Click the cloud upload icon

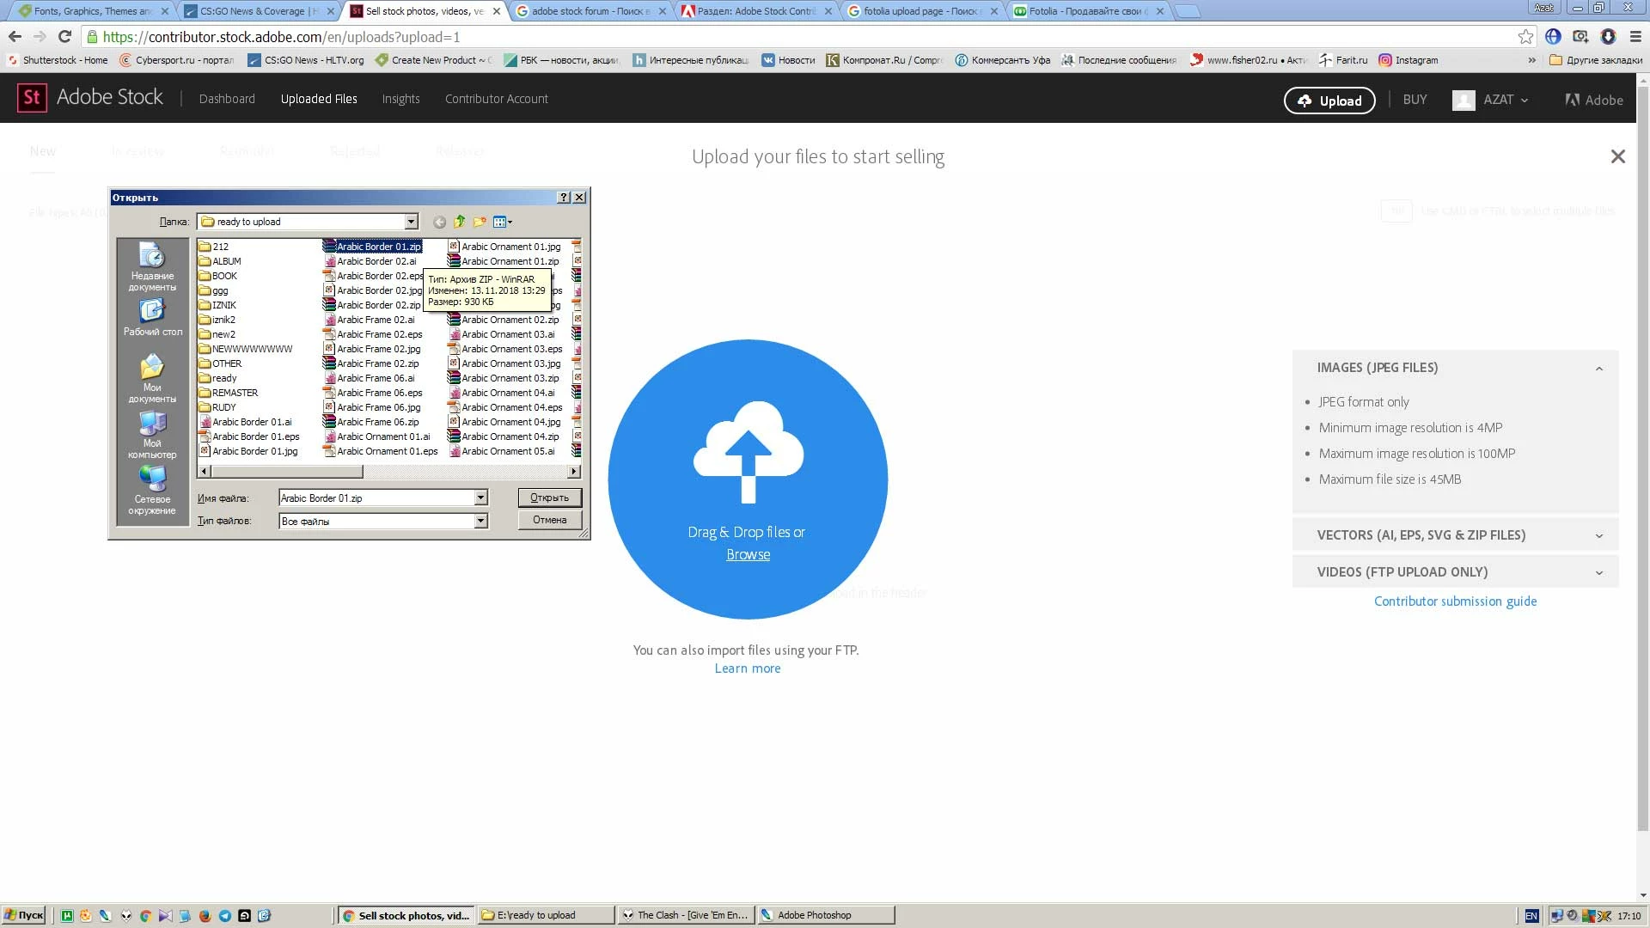[748, 451]
